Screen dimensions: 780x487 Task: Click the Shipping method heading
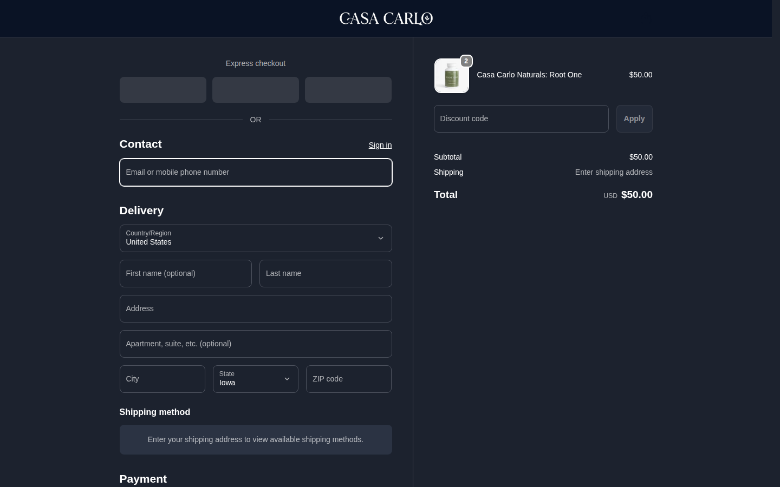pyautogui.click(x=155, y=412)
